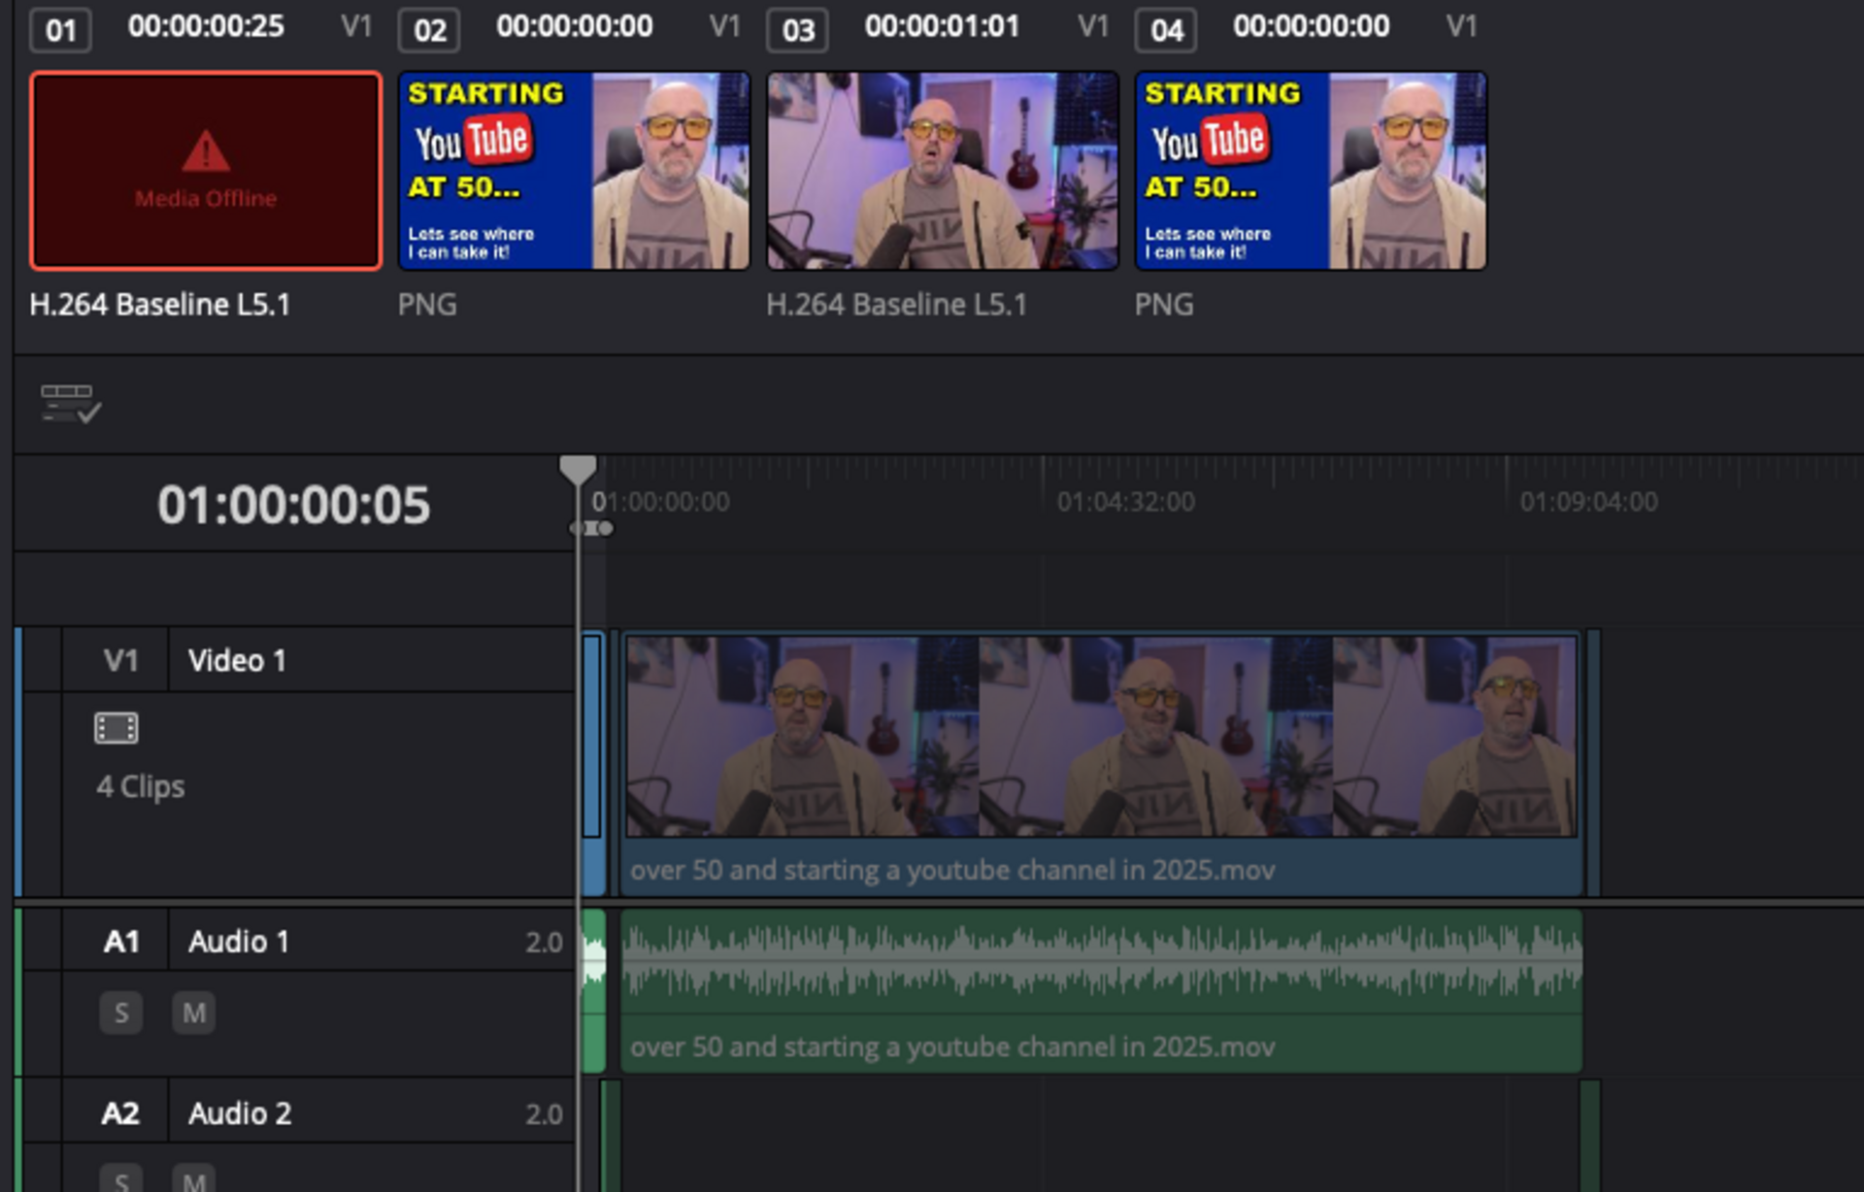Select the A2 track destination label
Screen dimensions: 1864x1192
(120, 1113)
